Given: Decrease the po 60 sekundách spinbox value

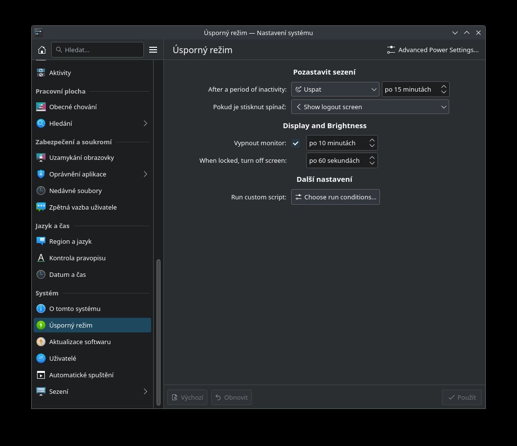Looking at the screenshot, I should [372, 163].
